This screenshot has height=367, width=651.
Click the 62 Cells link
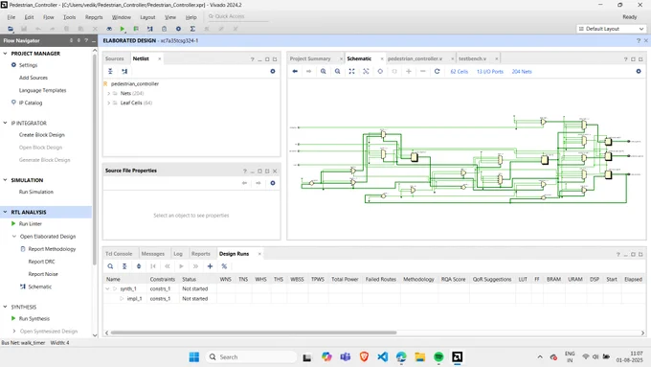[x=460, y=72]
